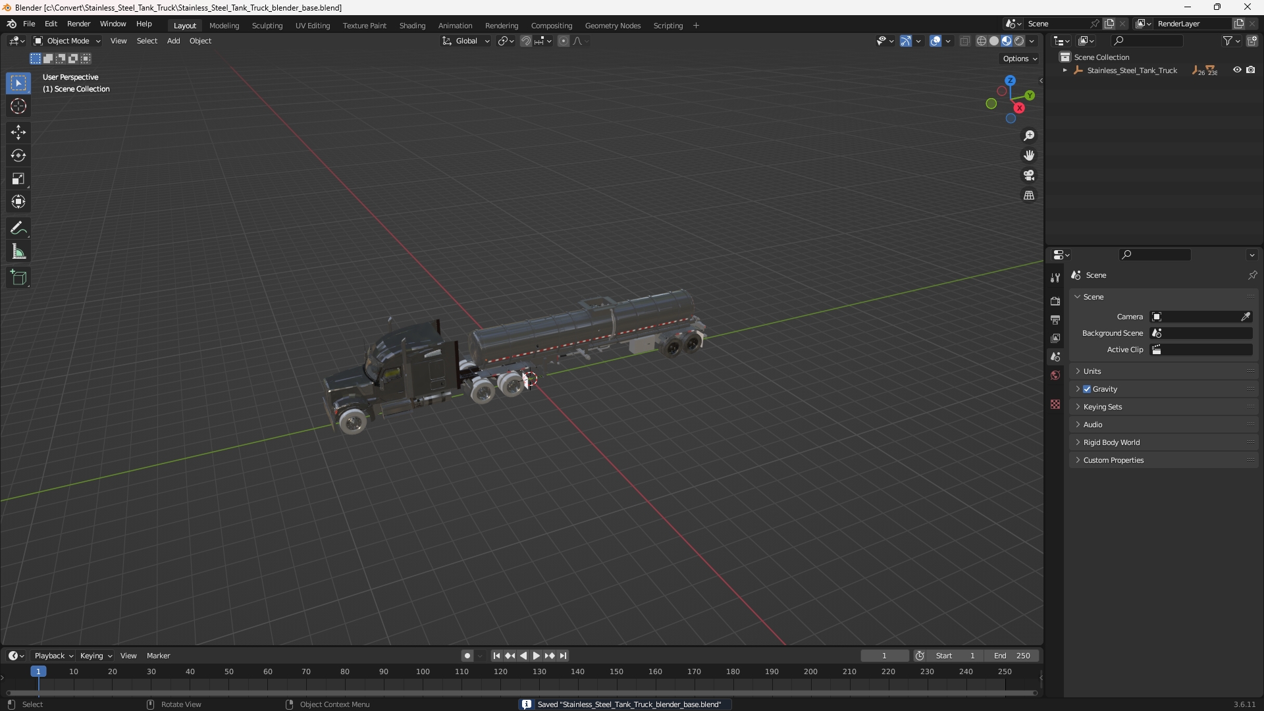Open the Marker menu in the timeline
Viewport: 1264px width, 711px height.
tap(158, 656)
